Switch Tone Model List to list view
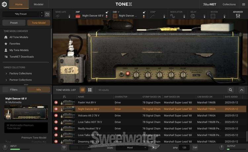Image resolution: width=248 pixels, height=152 pixels. tap(82, 90)
